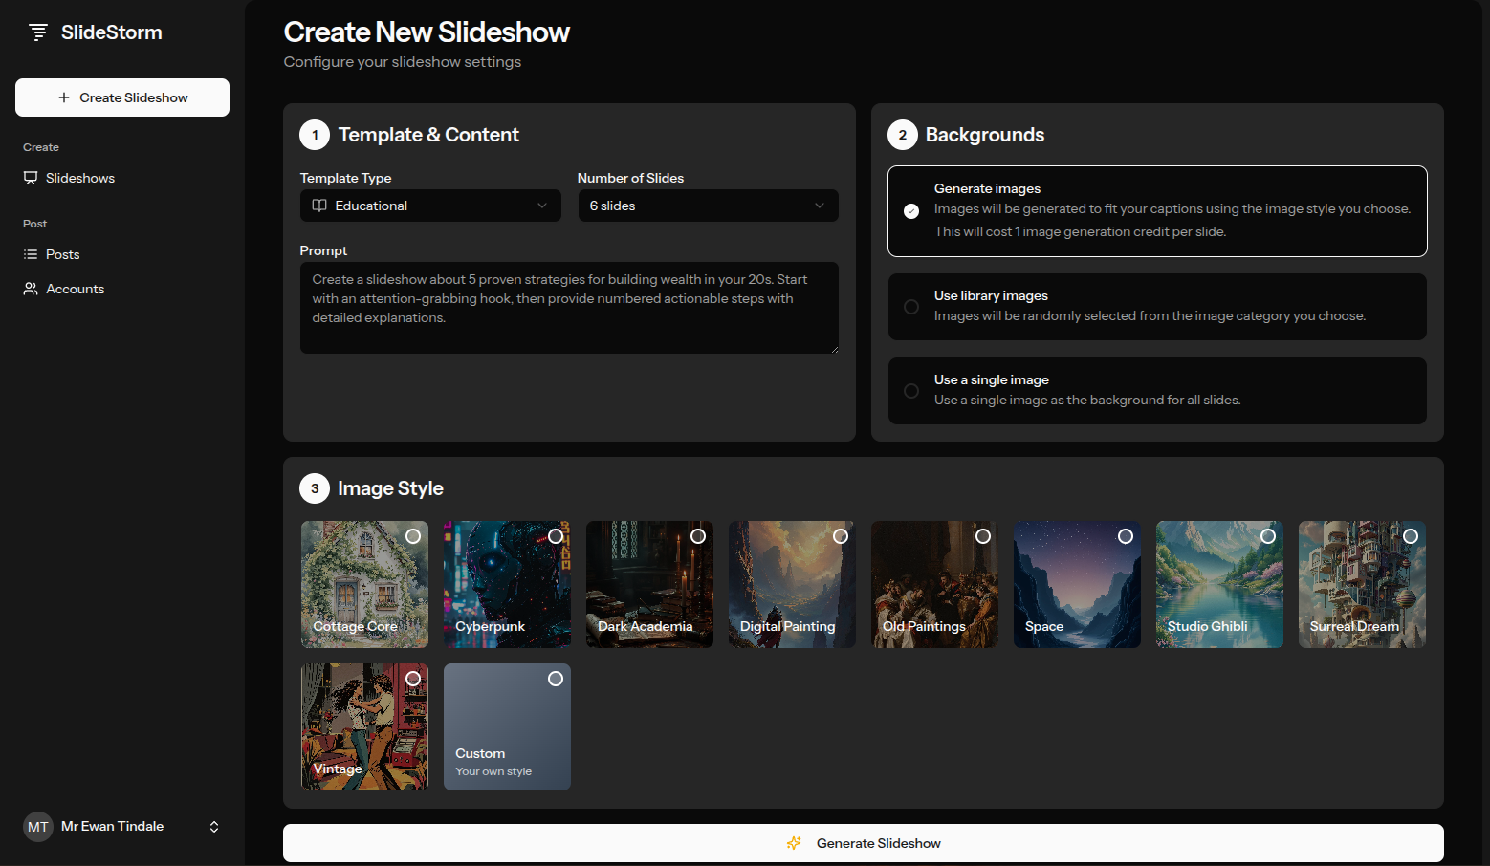1490x866 pixels.
Task: Expand the Mr Ewan Tindale account switcher
Action: [x=214, y=827]
